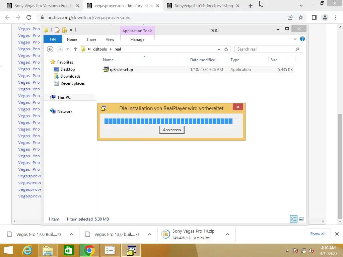The image size is (343, 257).
Task: Select the rp8-de-setup file
Action: [198, 70]
